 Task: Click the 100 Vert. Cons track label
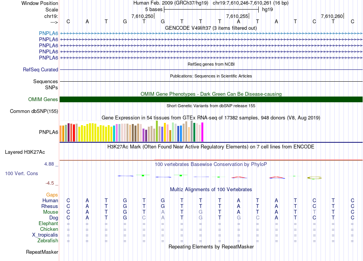point(21,173)
